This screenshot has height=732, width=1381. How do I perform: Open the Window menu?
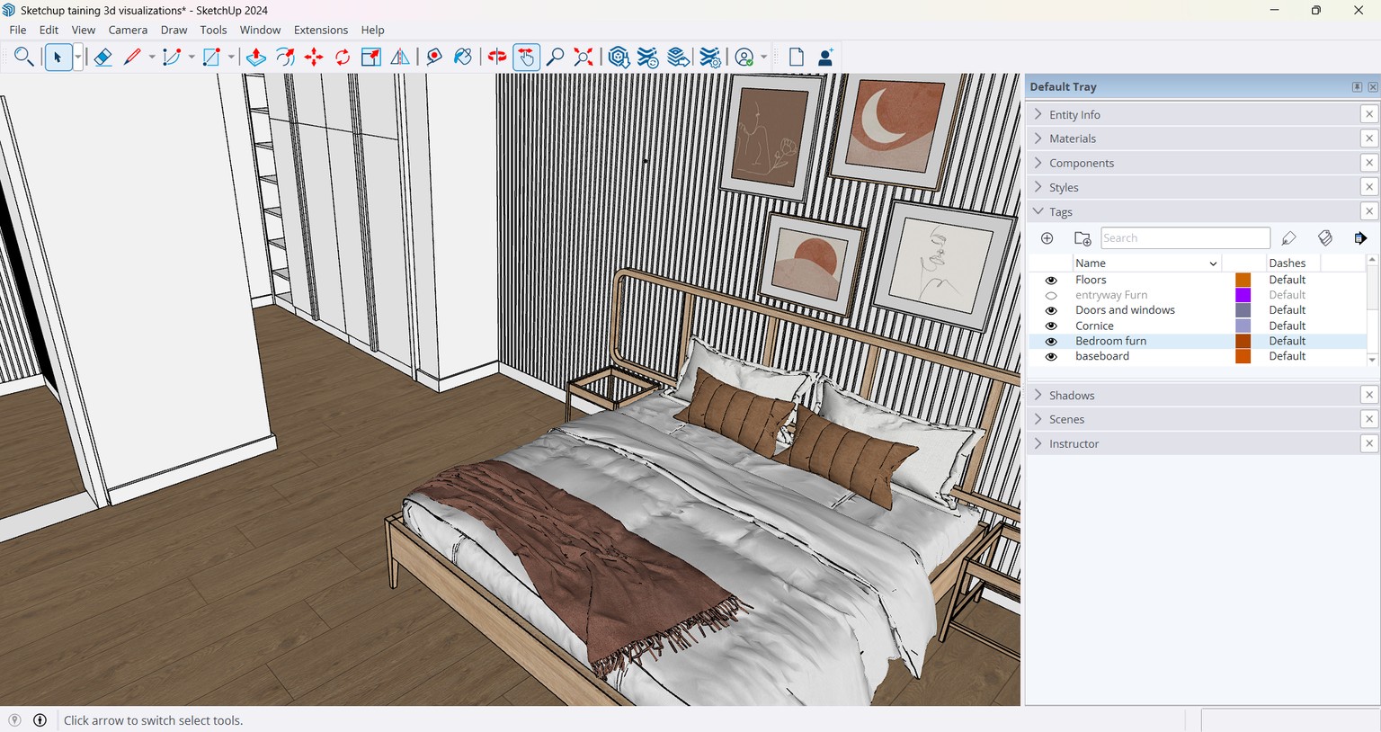[260, 30]
